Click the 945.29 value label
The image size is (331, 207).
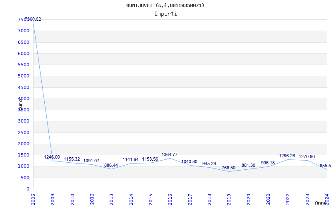pos(209,164)
